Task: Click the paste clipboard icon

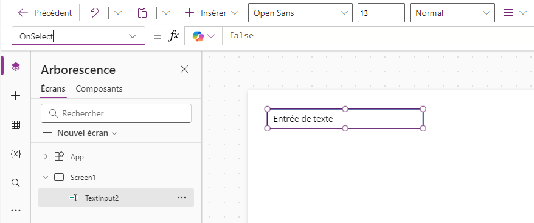Action: [142, 13]
